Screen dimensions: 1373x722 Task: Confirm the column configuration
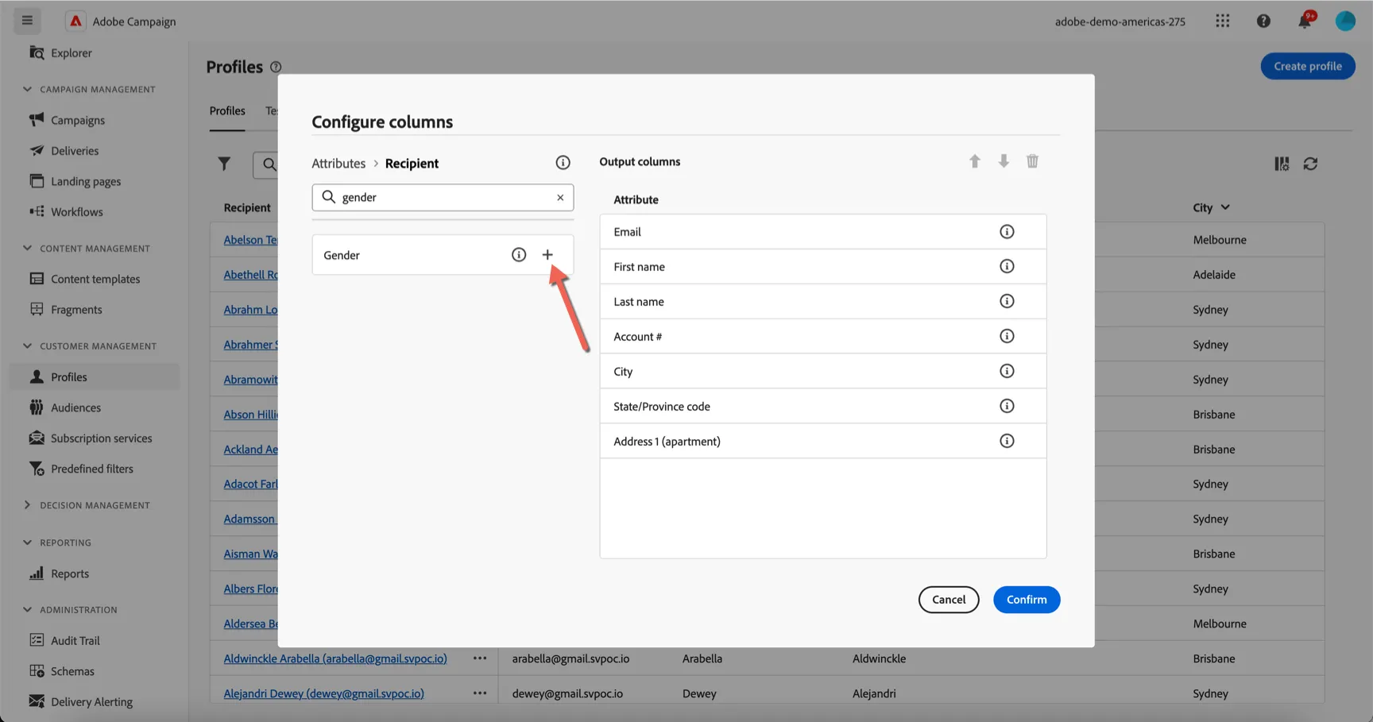(x=1027, y=600)
